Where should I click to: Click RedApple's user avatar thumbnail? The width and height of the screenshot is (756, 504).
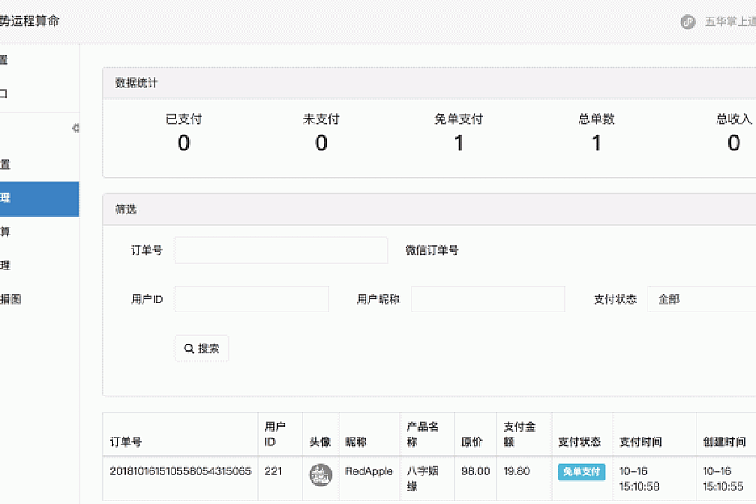(x=320, y=474)
